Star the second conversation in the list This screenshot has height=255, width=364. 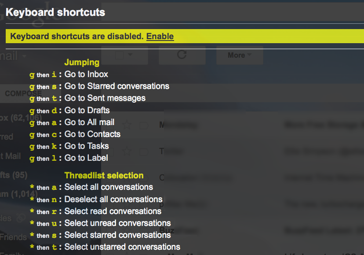pyautogui.click(x=127, y=151)
